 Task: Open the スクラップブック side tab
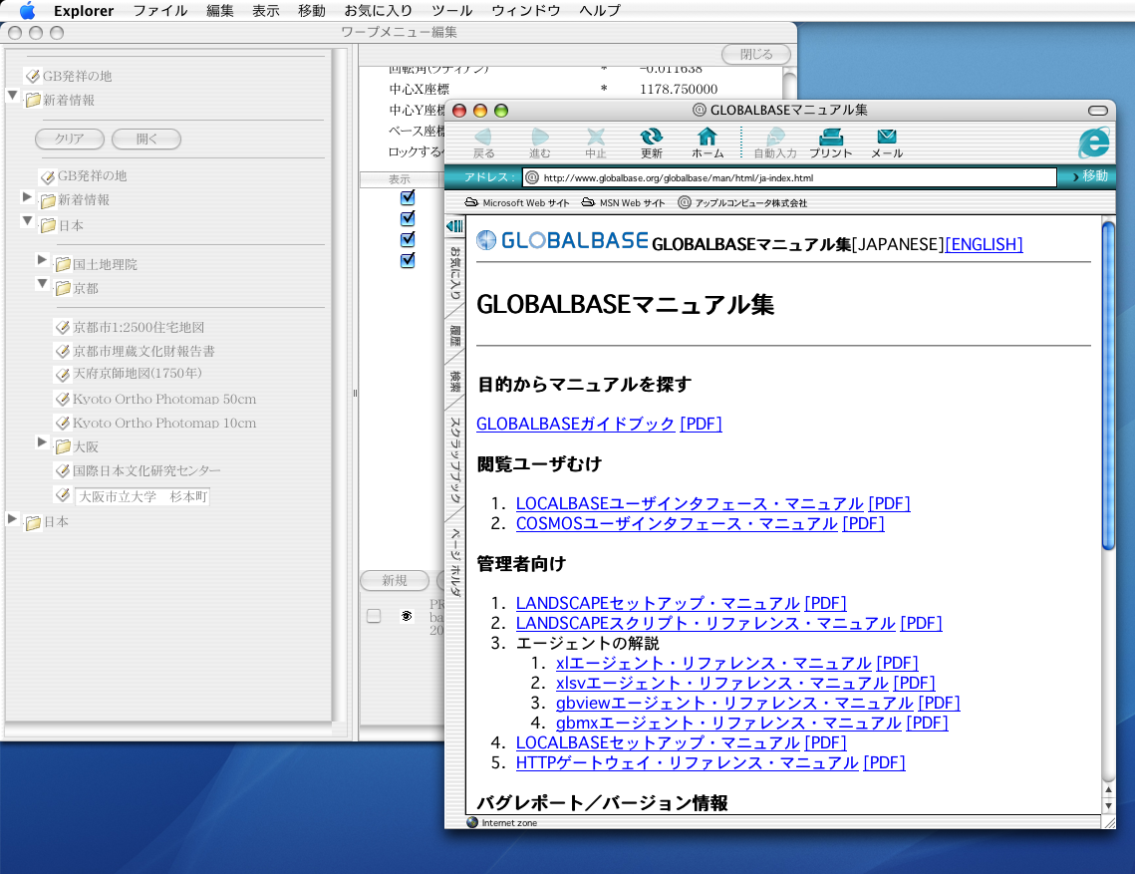455,459
